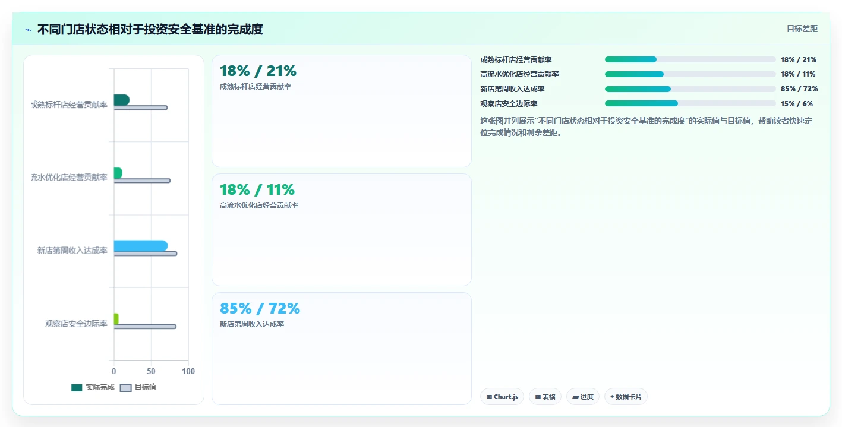Toggle the 目标值 legend series

(138, 387)
